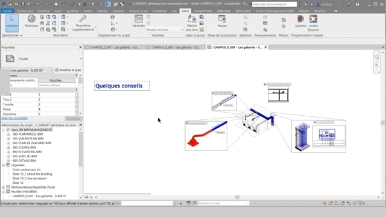This screenshot has height=217, width=386.
Task: Select Slide 12 legend item
Action: (x=18, y=183)
